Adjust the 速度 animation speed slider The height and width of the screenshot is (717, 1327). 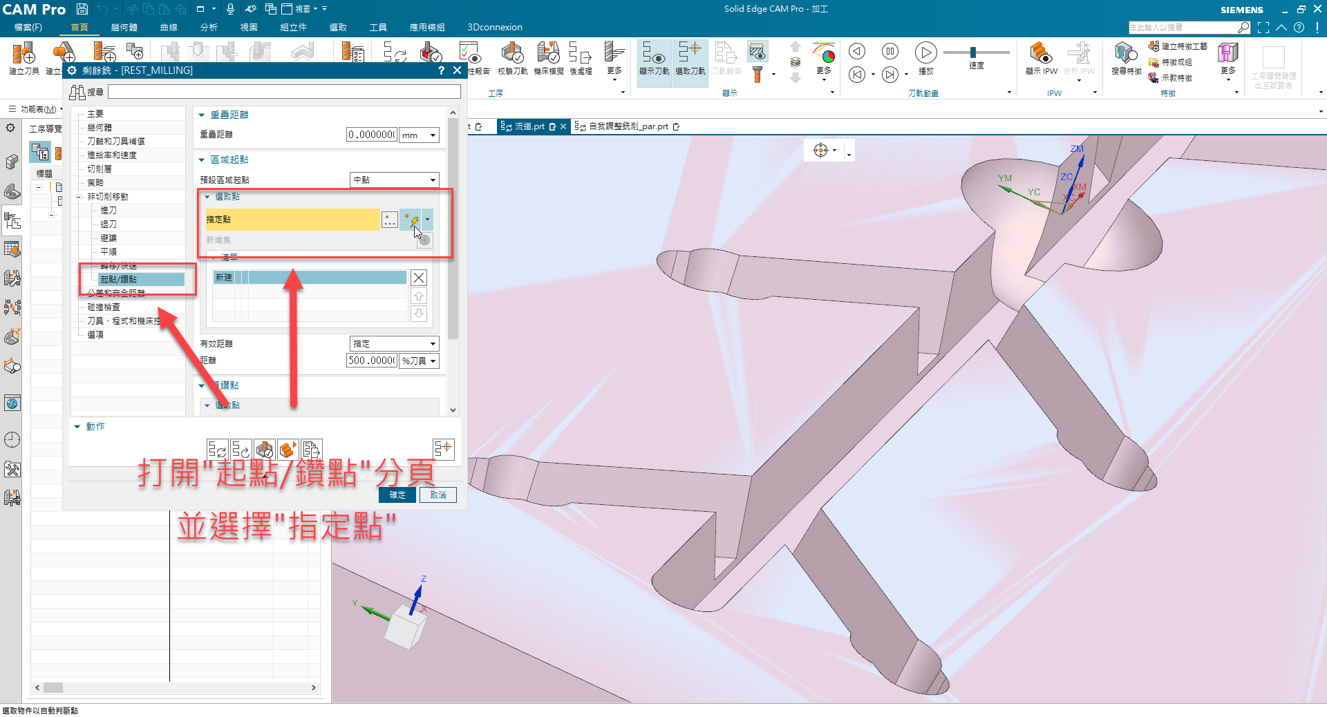973,52
